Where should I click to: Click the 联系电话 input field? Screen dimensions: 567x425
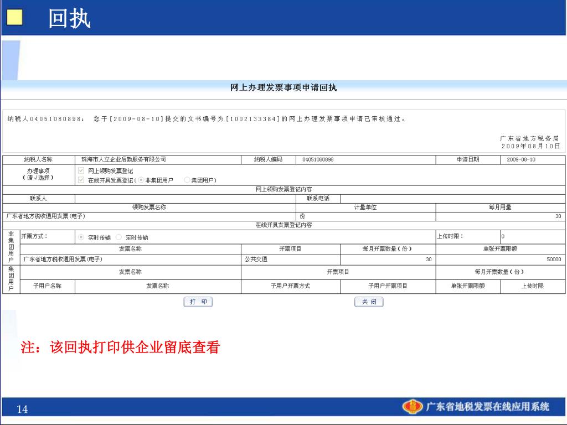[x=453, y=199]
